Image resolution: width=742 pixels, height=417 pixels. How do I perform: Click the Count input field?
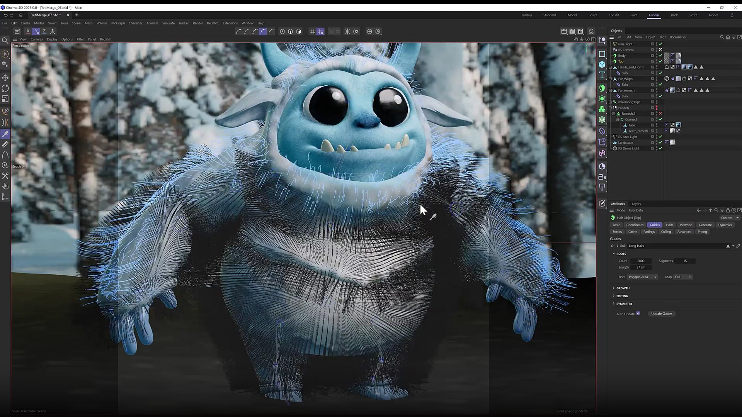pyautogui.click(x=641, y=261)
